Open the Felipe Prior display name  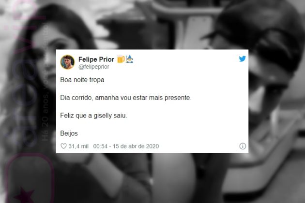(96, 59)
